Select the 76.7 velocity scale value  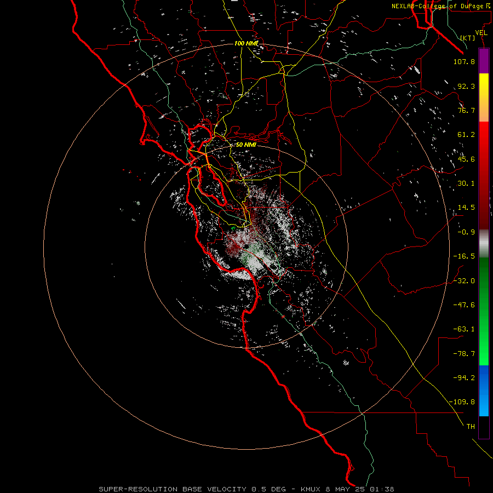466,110
